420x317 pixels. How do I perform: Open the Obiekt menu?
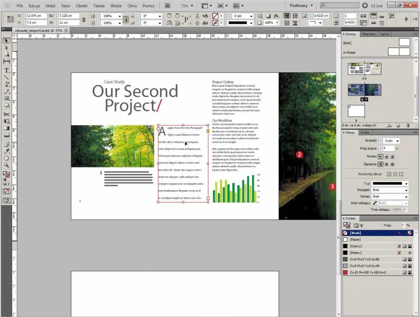(81, 5)
